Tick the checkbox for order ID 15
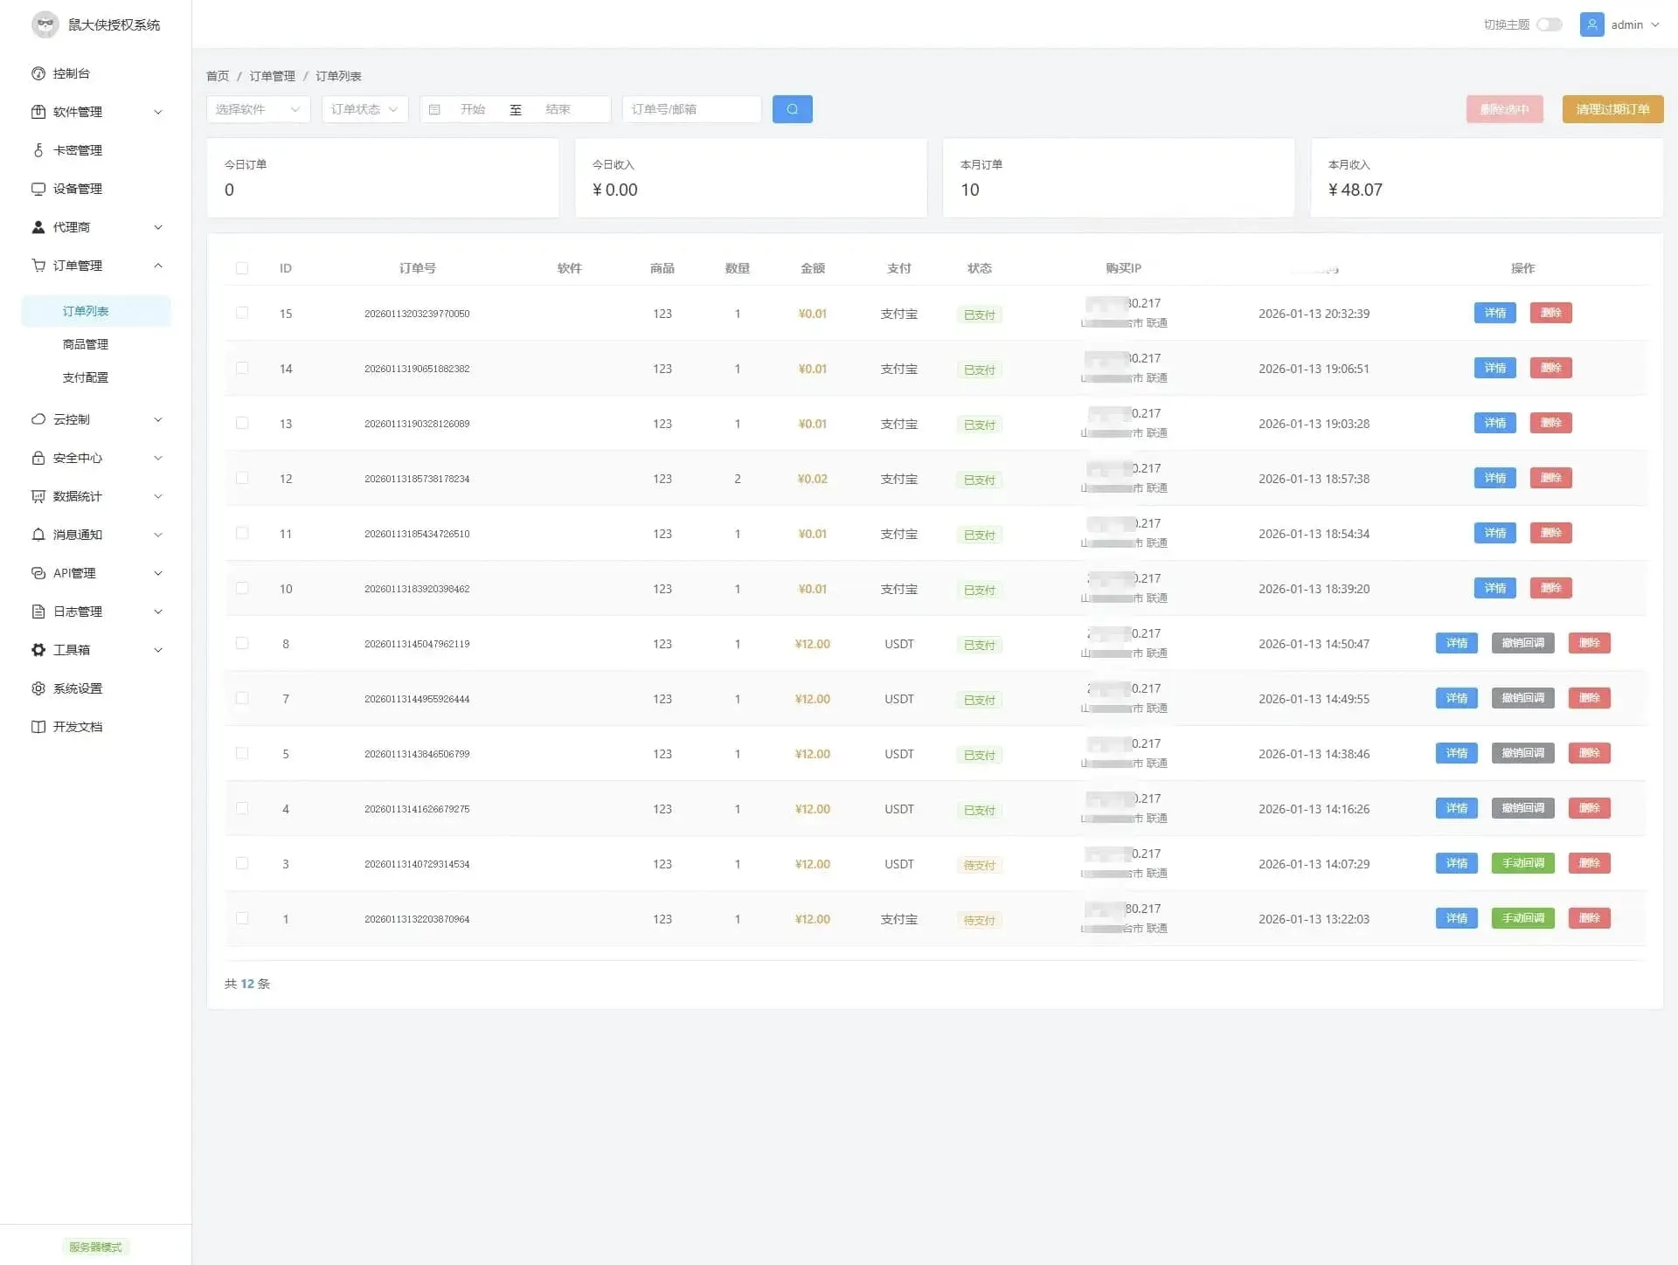Viewport: 1678px width, 1265px height. click(242, 313)
